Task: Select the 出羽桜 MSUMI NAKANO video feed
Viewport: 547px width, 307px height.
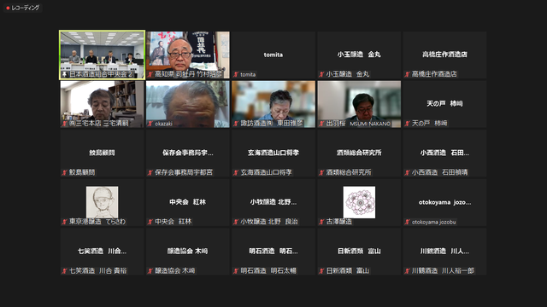Action: click(359, 104)
